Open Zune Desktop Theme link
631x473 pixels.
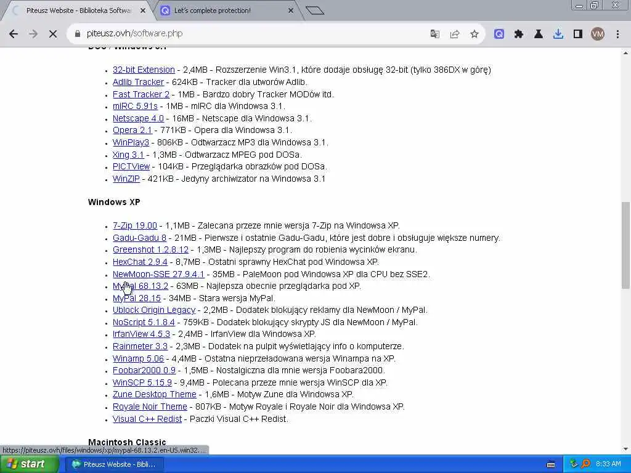pos(155,395)
